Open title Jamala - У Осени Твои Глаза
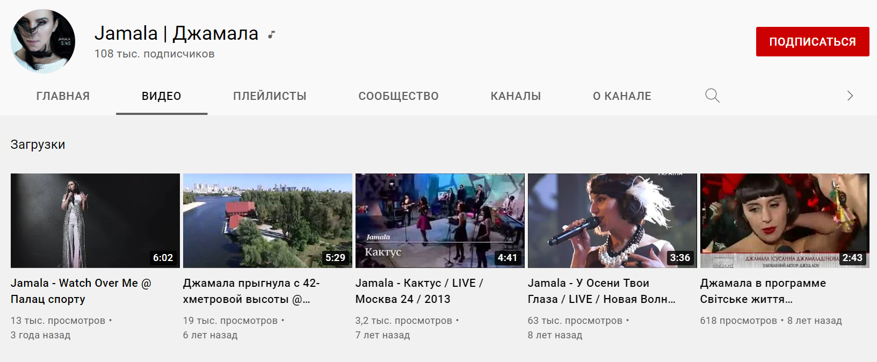 pos(601,291)
